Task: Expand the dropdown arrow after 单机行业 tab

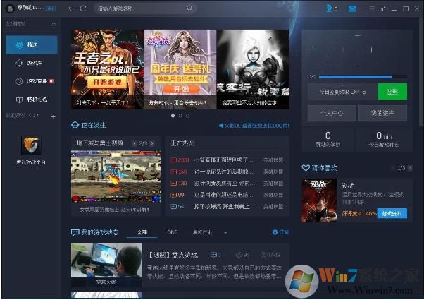Action: point(225,232)
